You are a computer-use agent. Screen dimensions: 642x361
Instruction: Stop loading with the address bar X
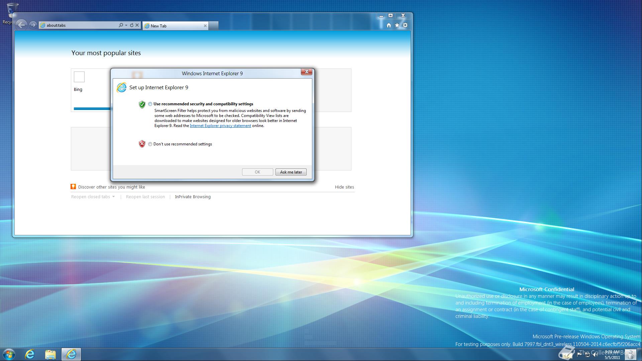pos(137,25)
